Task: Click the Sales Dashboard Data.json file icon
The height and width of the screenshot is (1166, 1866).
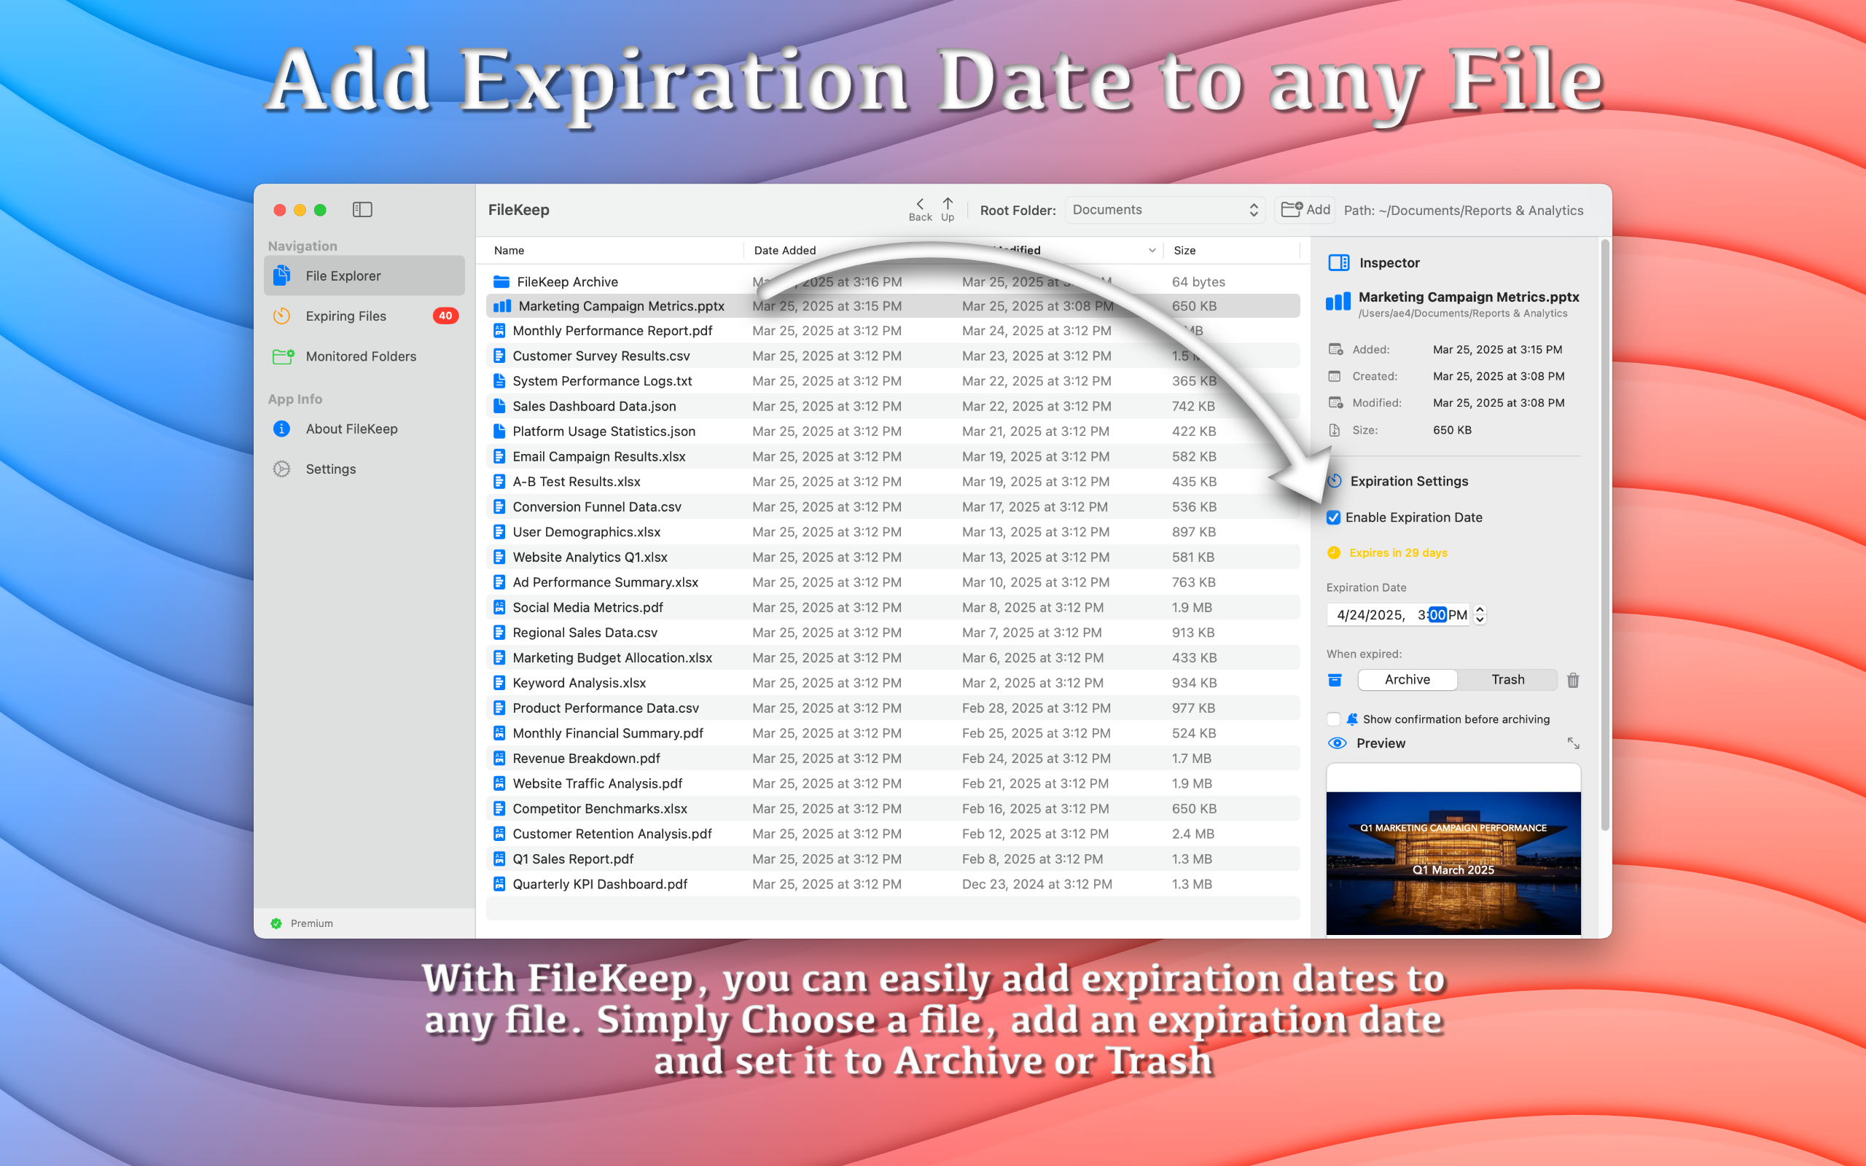Action: tap(499, 406)
